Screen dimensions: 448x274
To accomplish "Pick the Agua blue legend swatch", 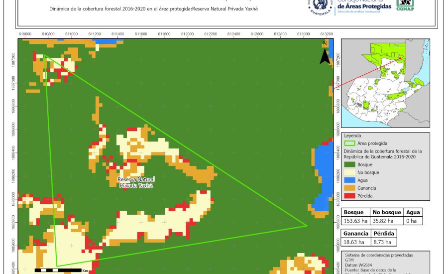I will coord(349,180).
